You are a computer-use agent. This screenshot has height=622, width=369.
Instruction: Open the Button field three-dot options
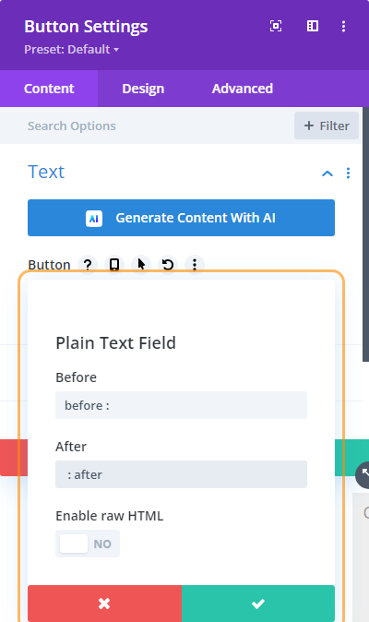195,265
